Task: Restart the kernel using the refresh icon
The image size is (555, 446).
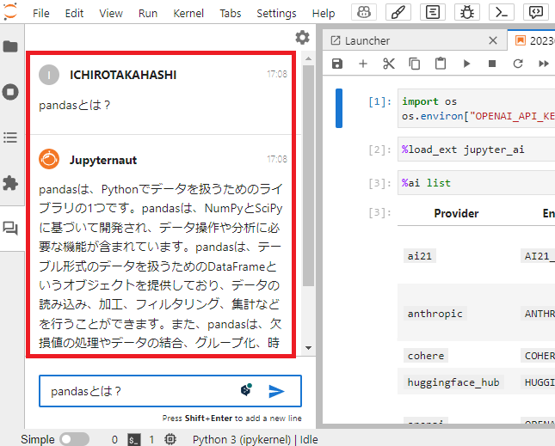Action: pyautogui.click(x=518, y=64)
